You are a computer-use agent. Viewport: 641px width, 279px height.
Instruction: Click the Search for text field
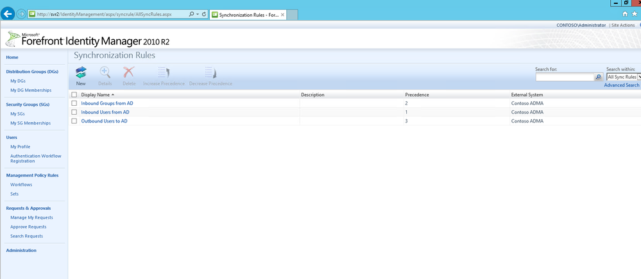[x=565, y=77]
